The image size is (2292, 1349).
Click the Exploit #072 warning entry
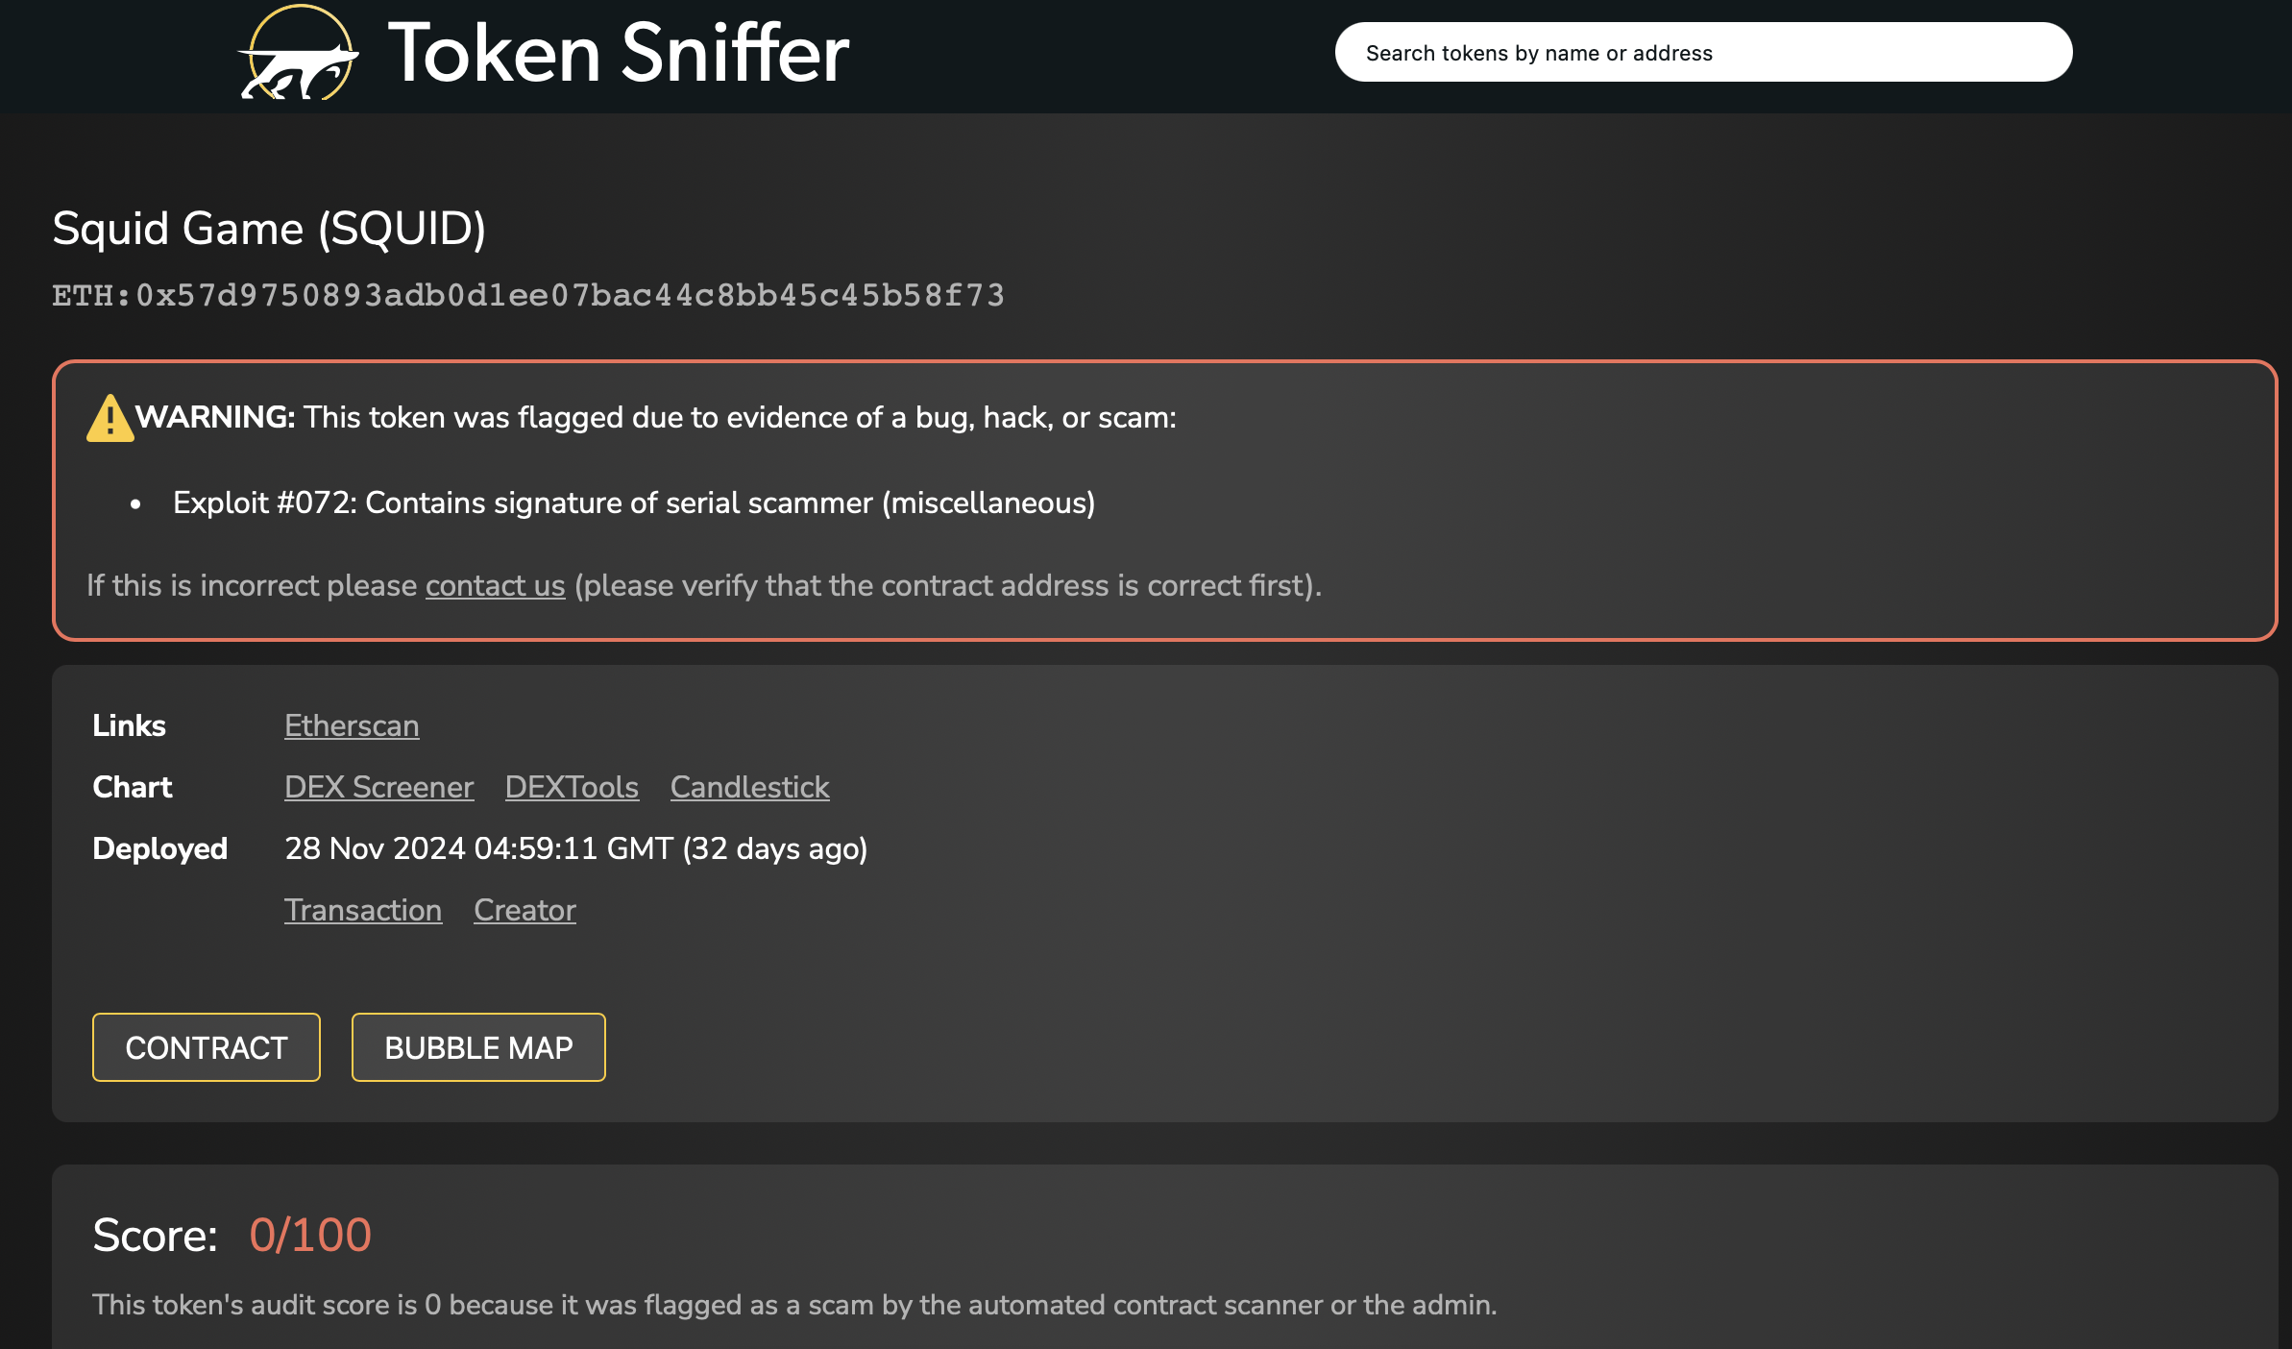tap(634, 503)
